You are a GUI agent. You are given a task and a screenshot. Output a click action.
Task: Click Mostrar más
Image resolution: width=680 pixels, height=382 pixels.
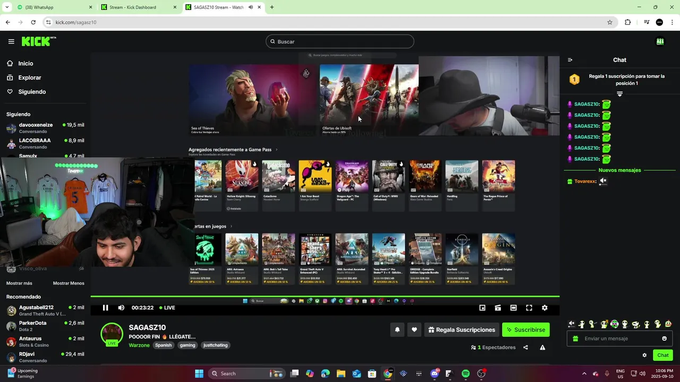click(x=19, y=283)
